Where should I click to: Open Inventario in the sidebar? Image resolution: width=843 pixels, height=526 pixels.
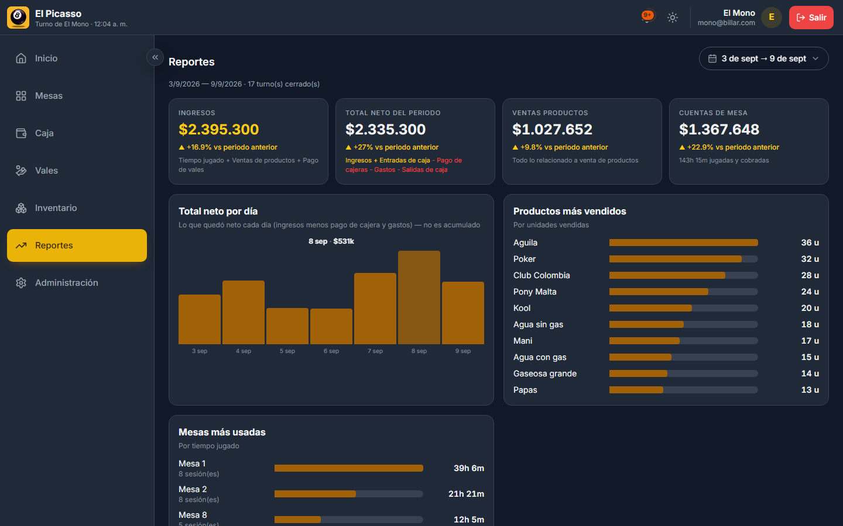77,208
